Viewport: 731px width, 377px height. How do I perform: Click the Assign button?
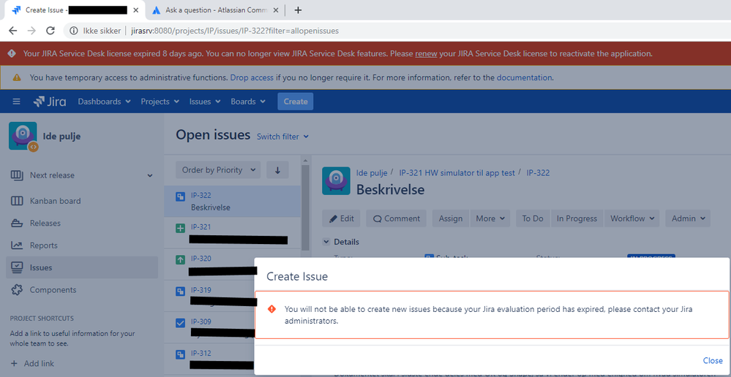[x=451, y=218]
